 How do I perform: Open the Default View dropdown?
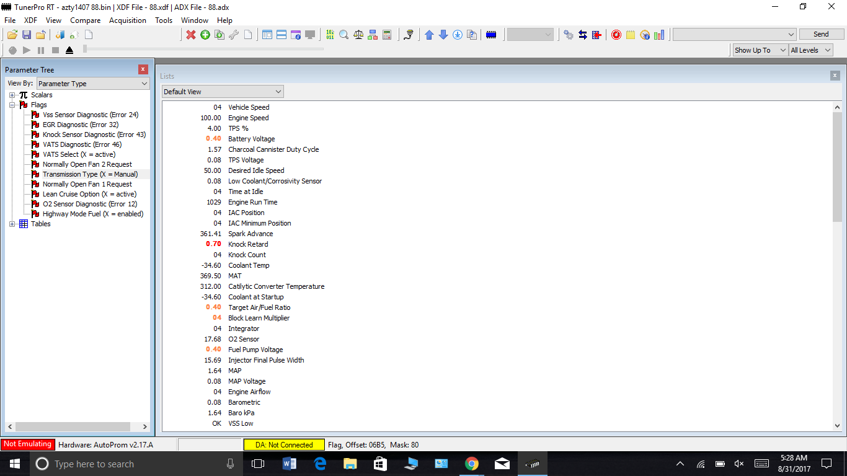click(223, 92)
